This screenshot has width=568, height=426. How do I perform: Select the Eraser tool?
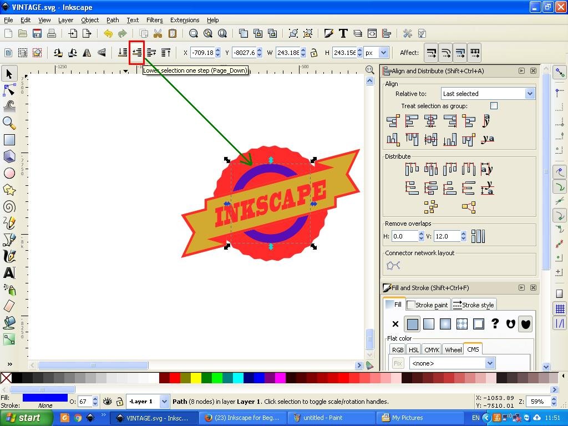click(x=9, y=306)
